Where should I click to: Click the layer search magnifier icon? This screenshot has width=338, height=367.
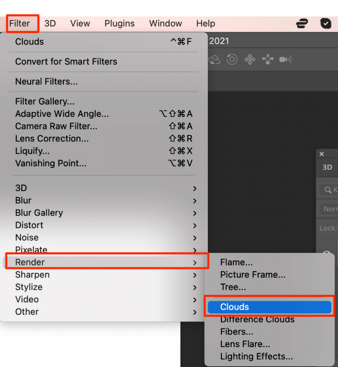pos(327,190)
